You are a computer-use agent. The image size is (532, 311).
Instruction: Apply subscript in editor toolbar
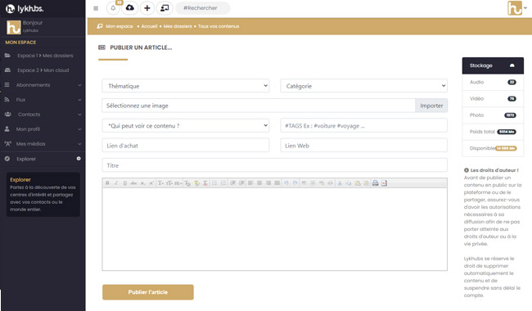point(142,183)
